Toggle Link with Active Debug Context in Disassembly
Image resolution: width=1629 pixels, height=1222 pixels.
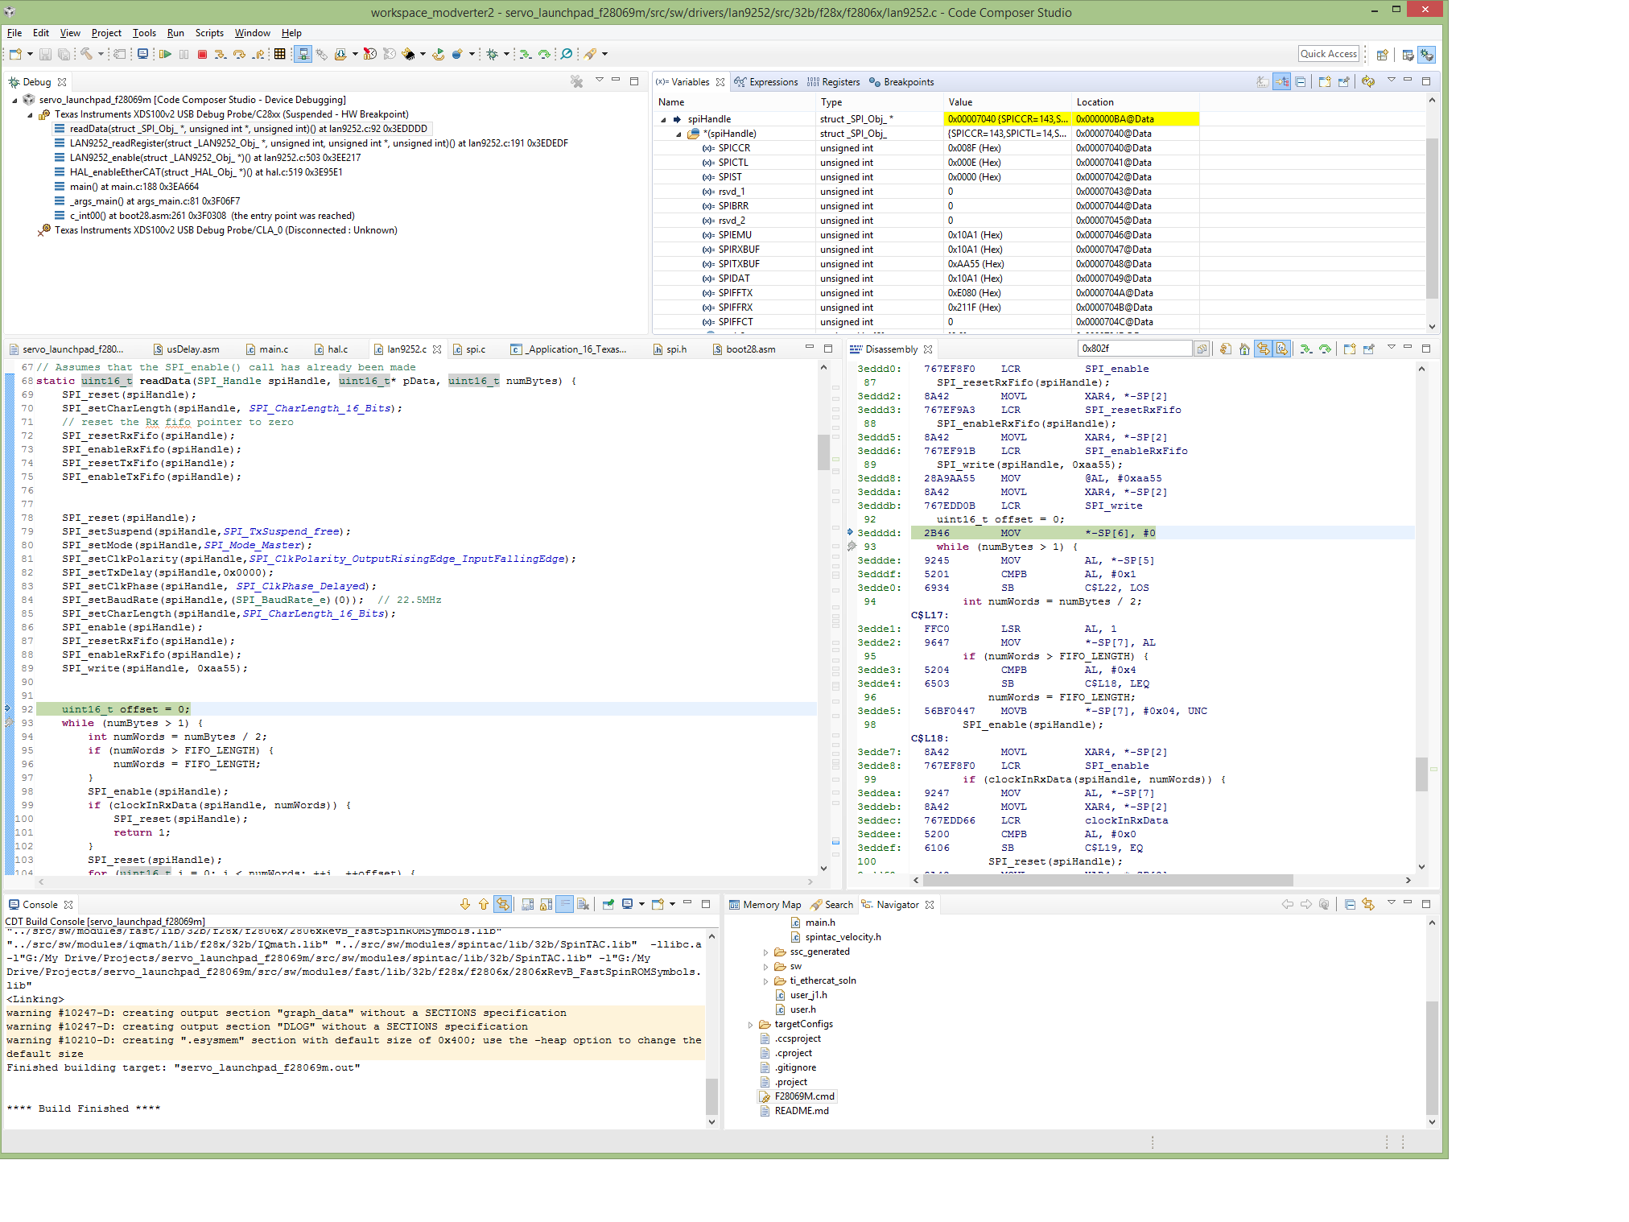coord(1264,349)
